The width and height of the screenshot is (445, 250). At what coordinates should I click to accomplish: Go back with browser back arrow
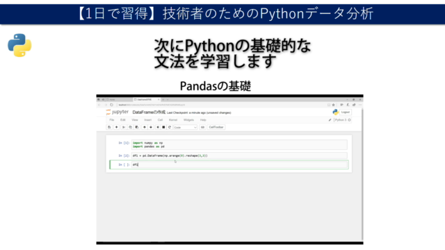click(99, 105)
